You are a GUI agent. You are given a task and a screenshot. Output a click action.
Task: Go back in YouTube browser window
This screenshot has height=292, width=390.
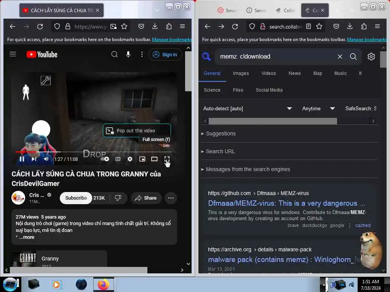click(13, 26)
